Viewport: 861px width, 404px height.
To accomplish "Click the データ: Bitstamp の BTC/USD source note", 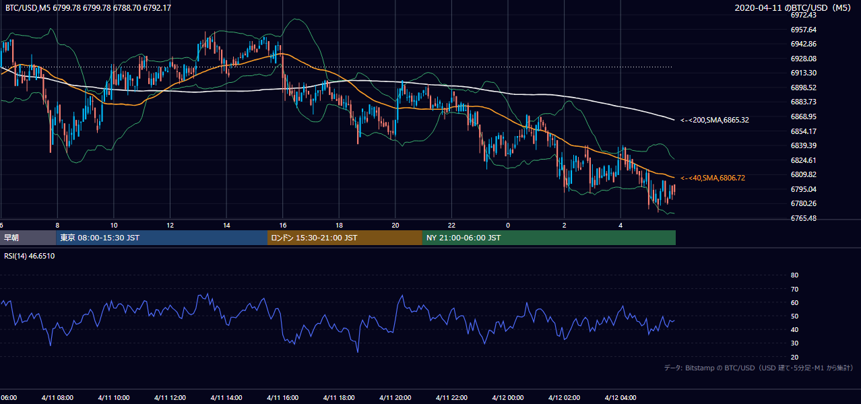I will [x=759, y=368].
